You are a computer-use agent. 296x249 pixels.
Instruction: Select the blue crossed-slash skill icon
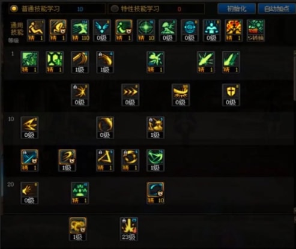(29, 160)
